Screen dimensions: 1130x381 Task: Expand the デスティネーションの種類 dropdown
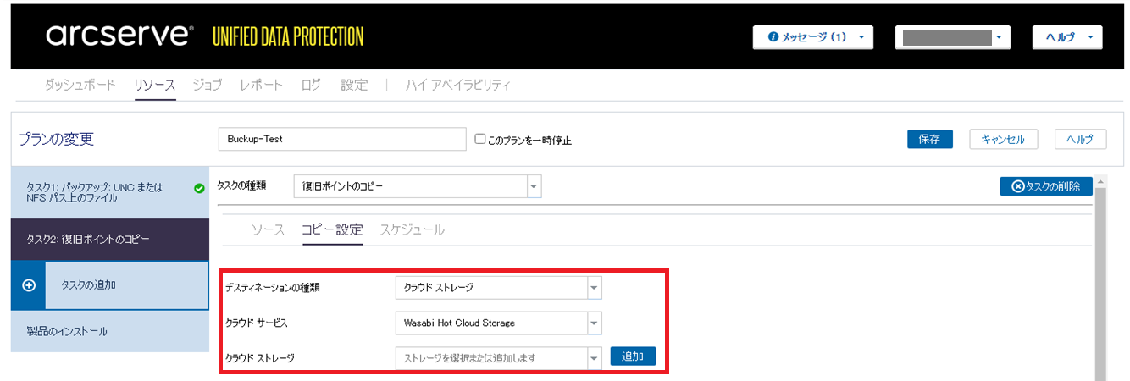(x=594, y=288)
